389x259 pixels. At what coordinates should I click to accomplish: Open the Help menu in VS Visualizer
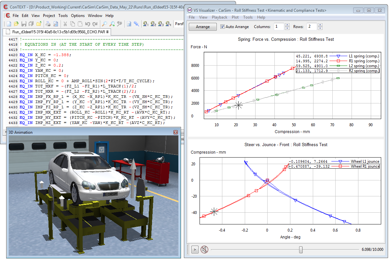coord(261,17)
